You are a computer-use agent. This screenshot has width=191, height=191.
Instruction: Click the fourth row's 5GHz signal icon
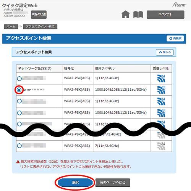click(161, 113)
